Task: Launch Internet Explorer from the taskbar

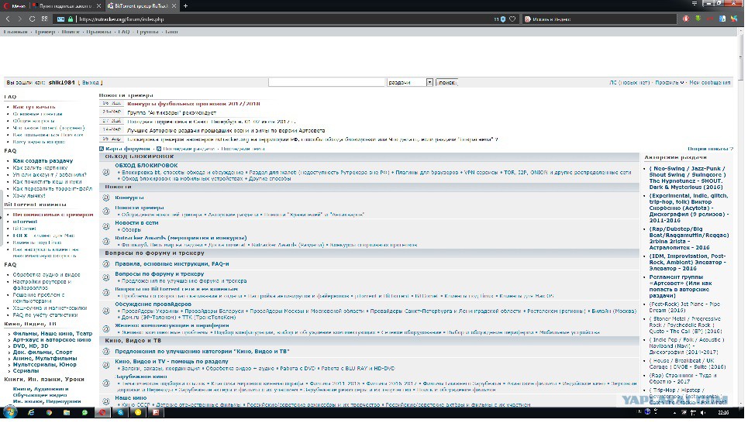Action: (32, 412)
